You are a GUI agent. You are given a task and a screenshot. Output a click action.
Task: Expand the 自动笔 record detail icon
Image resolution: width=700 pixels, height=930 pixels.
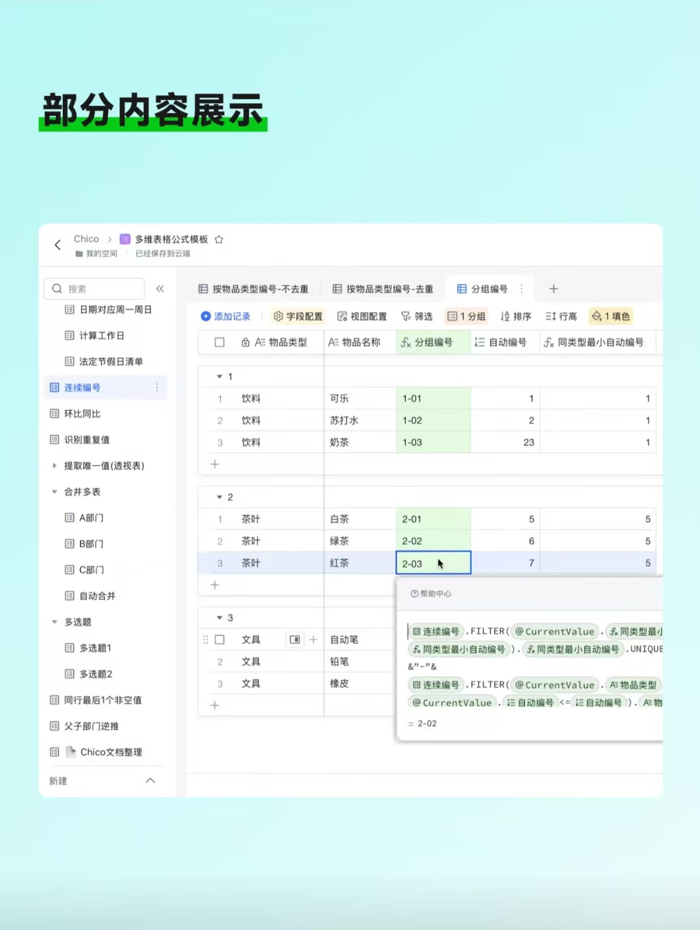pyautogui.click(x=295, y=640)
